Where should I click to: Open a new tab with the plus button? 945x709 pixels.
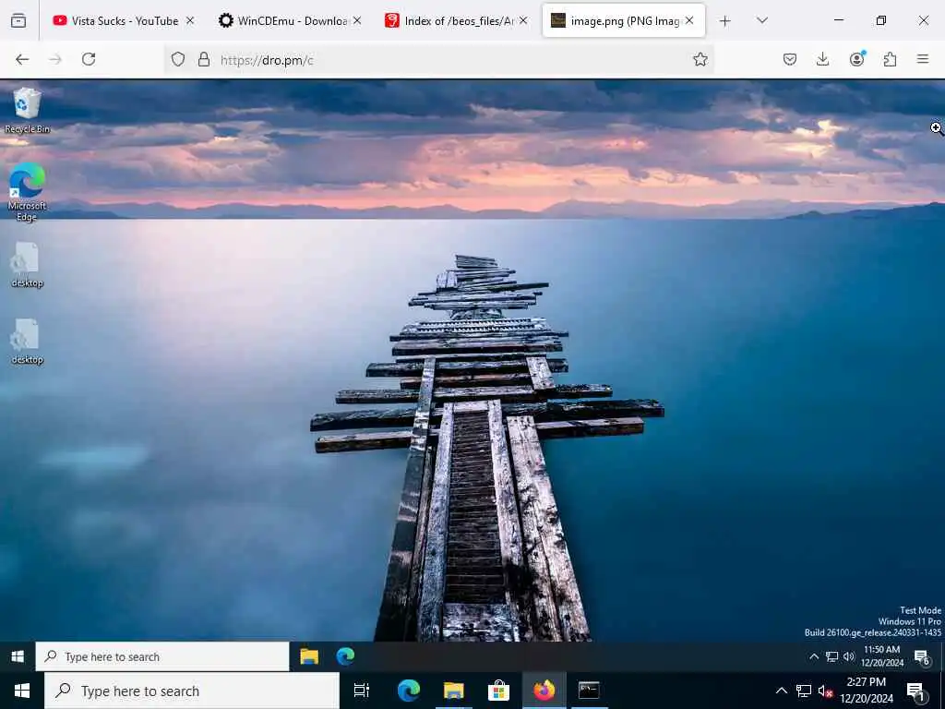(x=725, y=20)
